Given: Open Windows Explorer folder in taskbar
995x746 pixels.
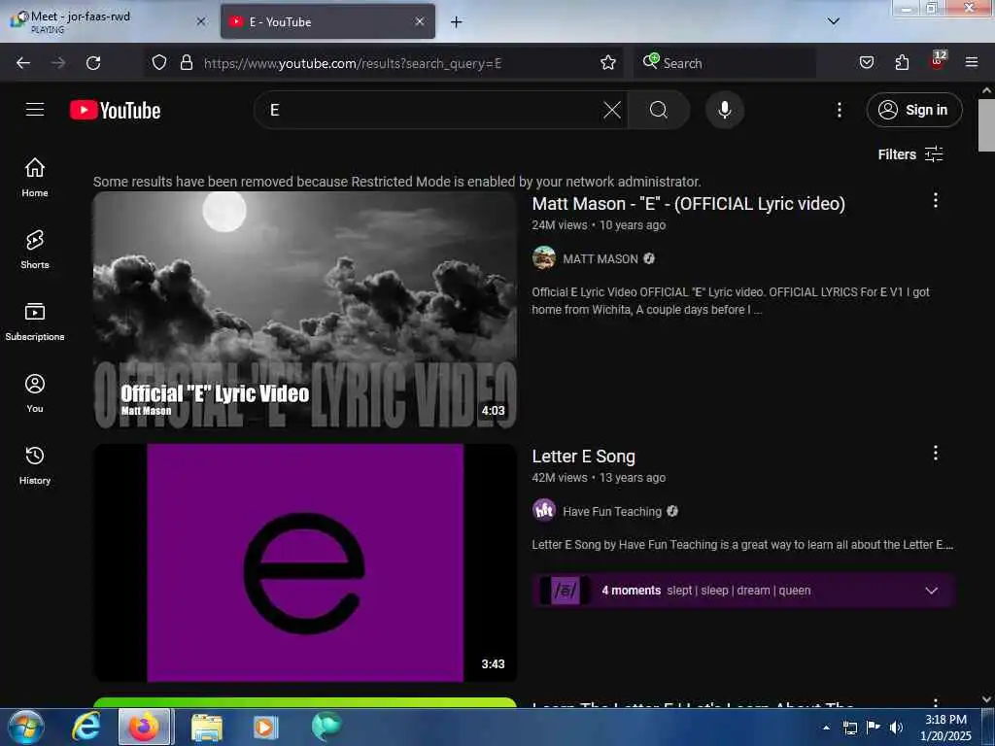Looking at the screenshot, I should click(207, 728).
